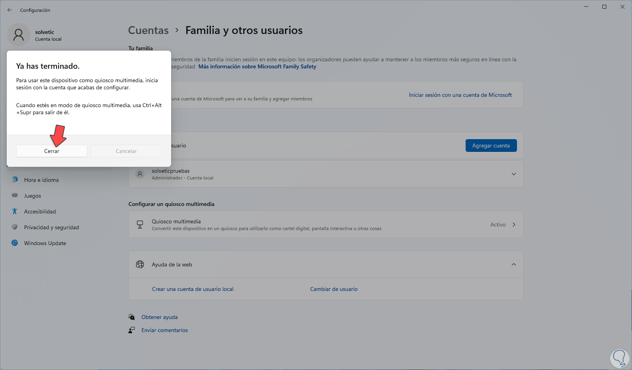632x370 pixels.
Task: Collapse the Ayuda de la web section
Action: click(x=513, y=264)
